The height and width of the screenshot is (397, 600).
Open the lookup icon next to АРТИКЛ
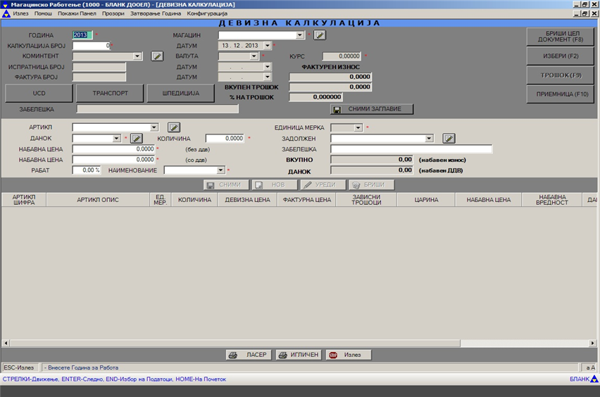click(174, 127)
